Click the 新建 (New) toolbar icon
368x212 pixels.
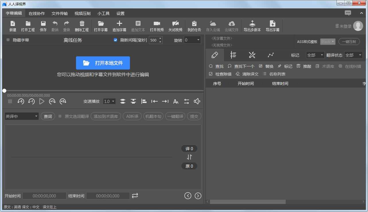click(x=13, y=26)
